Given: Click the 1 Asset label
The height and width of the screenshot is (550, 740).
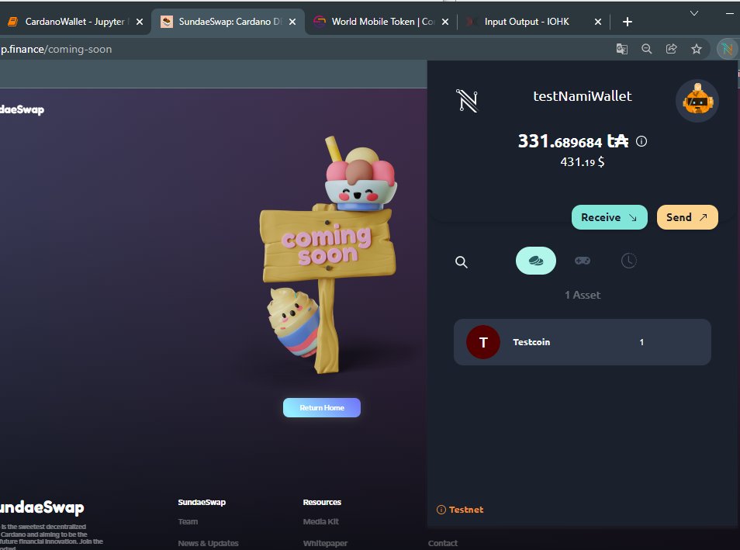Looking at the screenshot, I should (x=583, y=295).
